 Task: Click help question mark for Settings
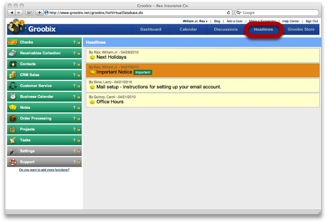[x=74, y=151]
